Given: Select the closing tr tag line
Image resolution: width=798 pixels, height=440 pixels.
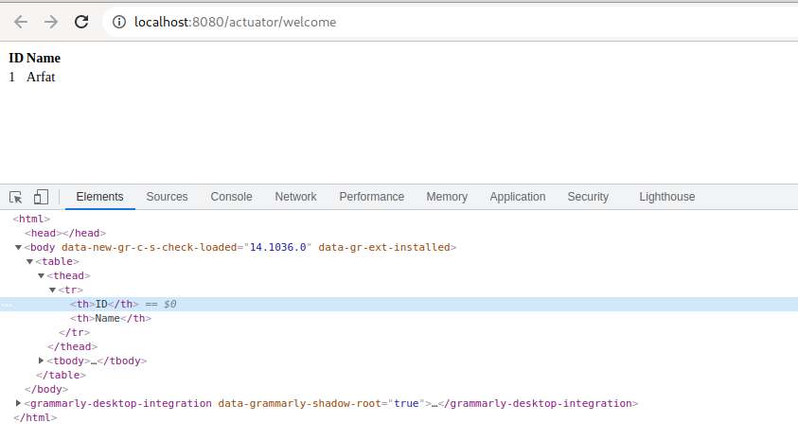Looking at the screenshot, I should [x=74, y=333].
